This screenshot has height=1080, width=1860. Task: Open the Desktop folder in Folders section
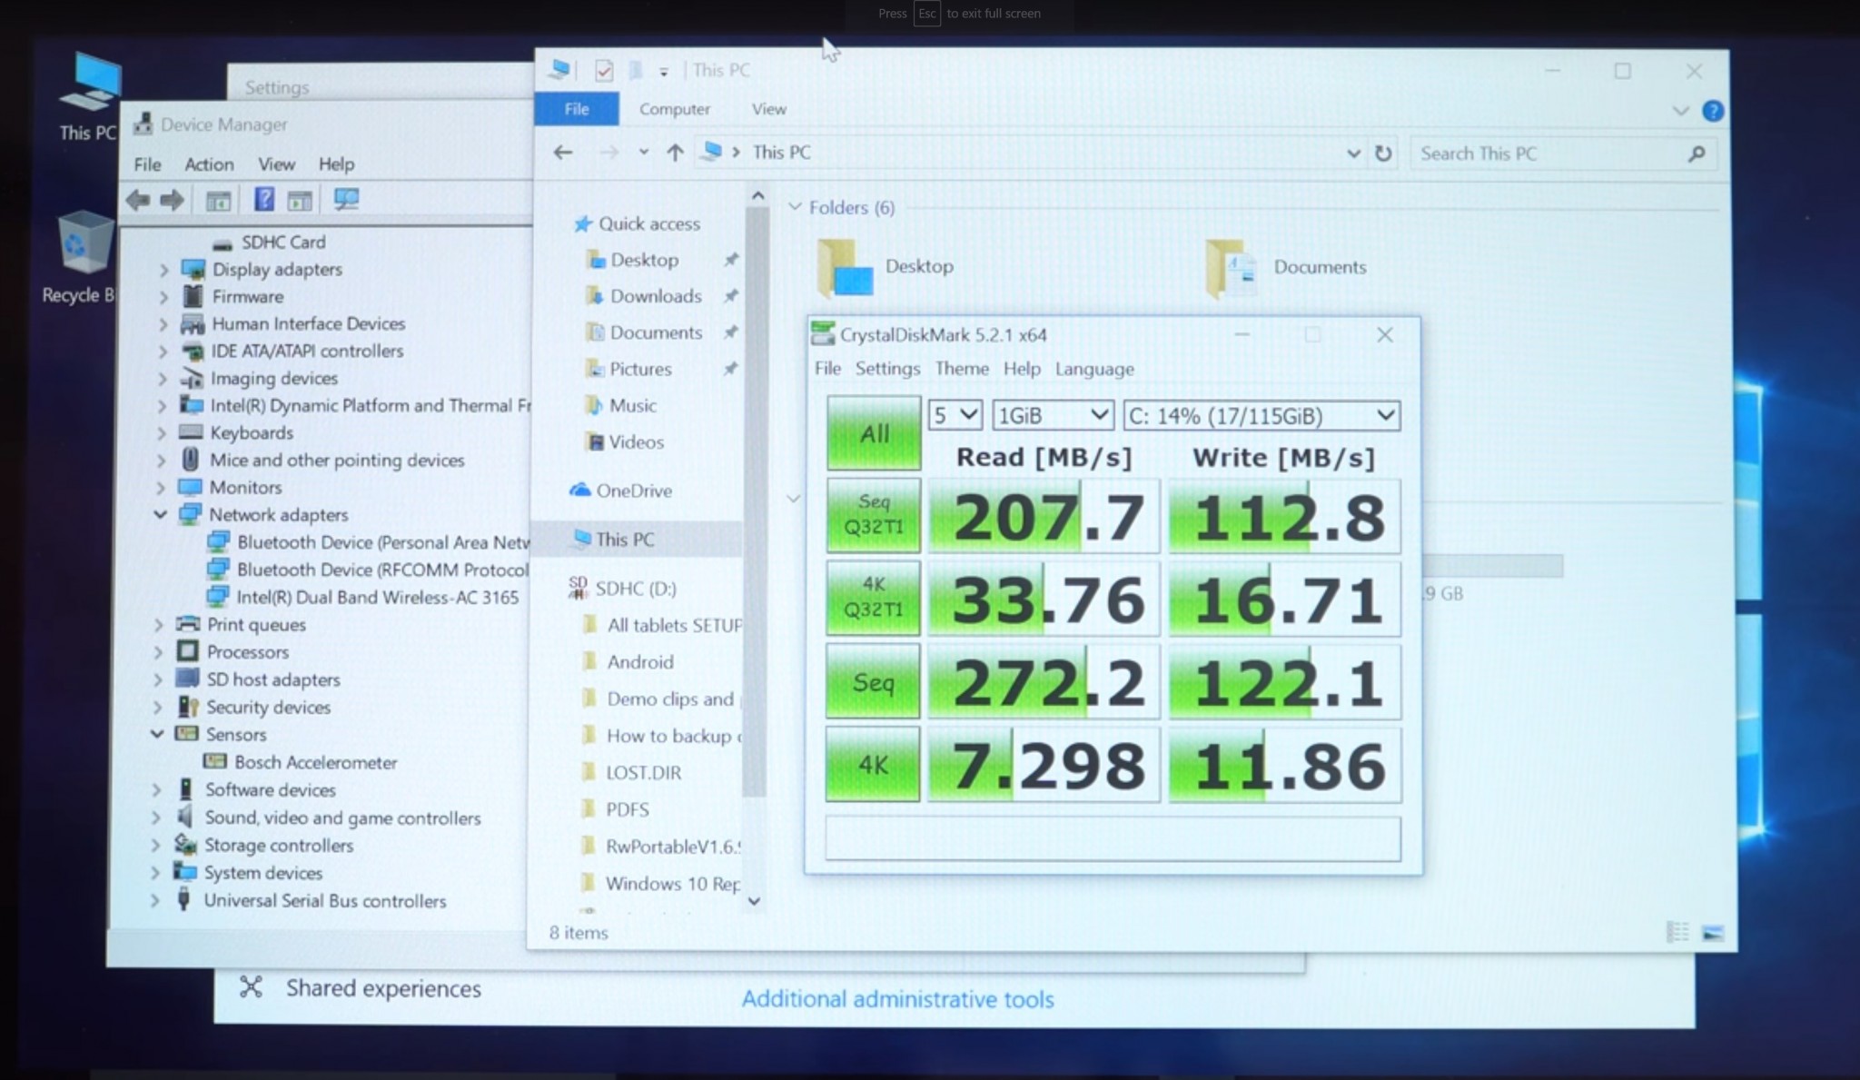(885, 267)
